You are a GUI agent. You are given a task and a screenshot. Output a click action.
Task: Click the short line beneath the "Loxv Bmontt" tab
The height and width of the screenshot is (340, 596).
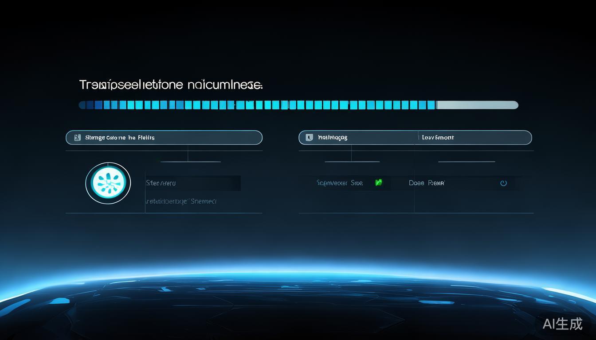(466, 162)
